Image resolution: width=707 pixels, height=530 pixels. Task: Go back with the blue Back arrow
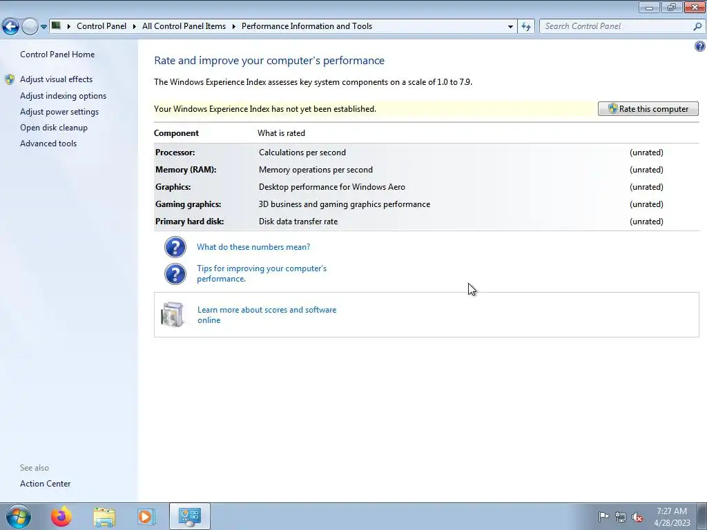10,27
